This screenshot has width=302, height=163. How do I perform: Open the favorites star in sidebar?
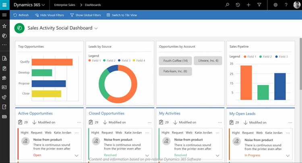coord(4,26)
